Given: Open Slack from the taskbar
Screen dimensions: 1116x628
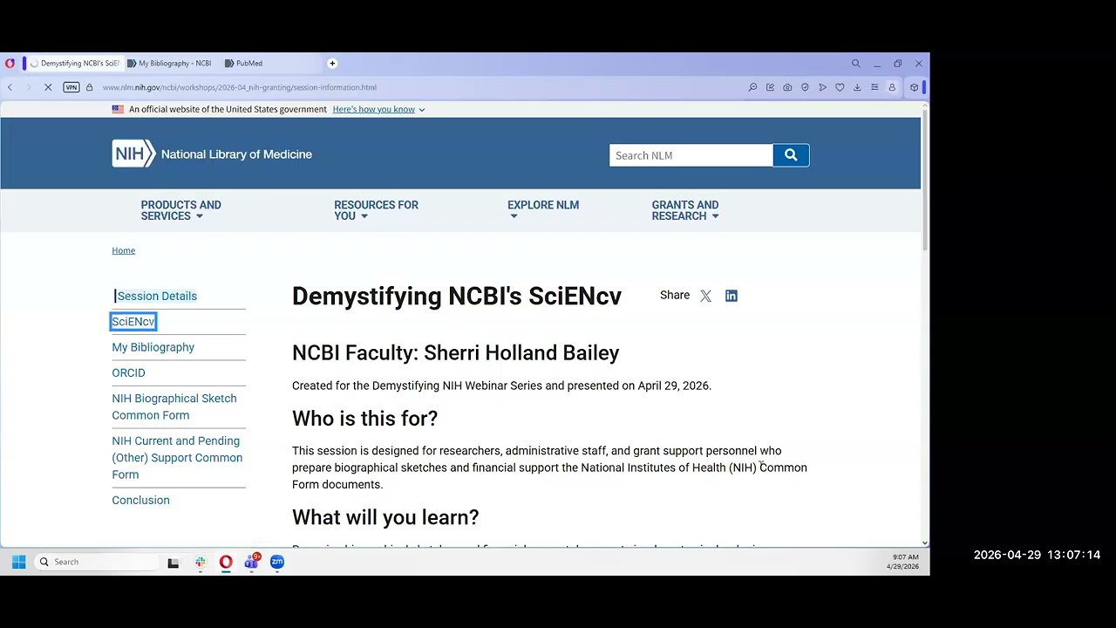Looking at the screenshot, I should point(200,563).
